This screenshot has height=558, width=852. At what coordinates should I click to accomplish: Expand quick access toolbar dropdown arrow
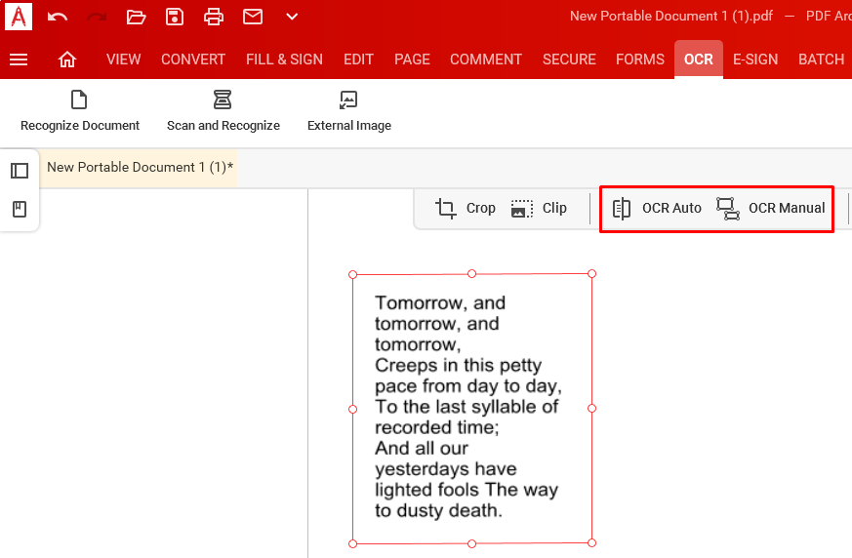[292, 17]
